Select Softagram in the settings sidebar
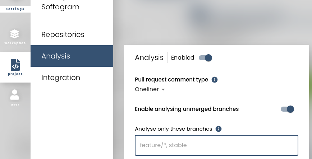 [x=60, y=7]
